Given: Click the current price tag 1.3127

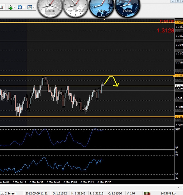Looking at the screenshot, I should (x=179, y=86).
